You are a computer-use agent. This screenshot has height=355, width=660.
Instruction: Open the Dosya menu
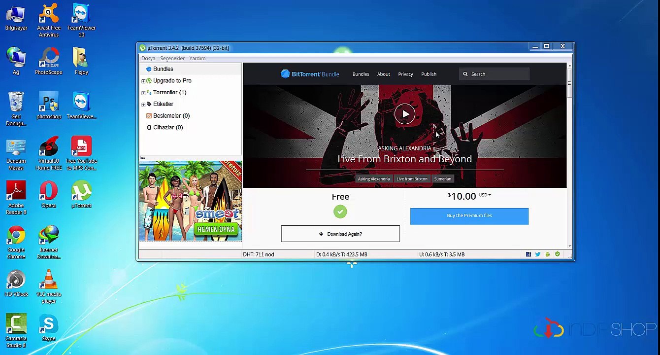148,58
